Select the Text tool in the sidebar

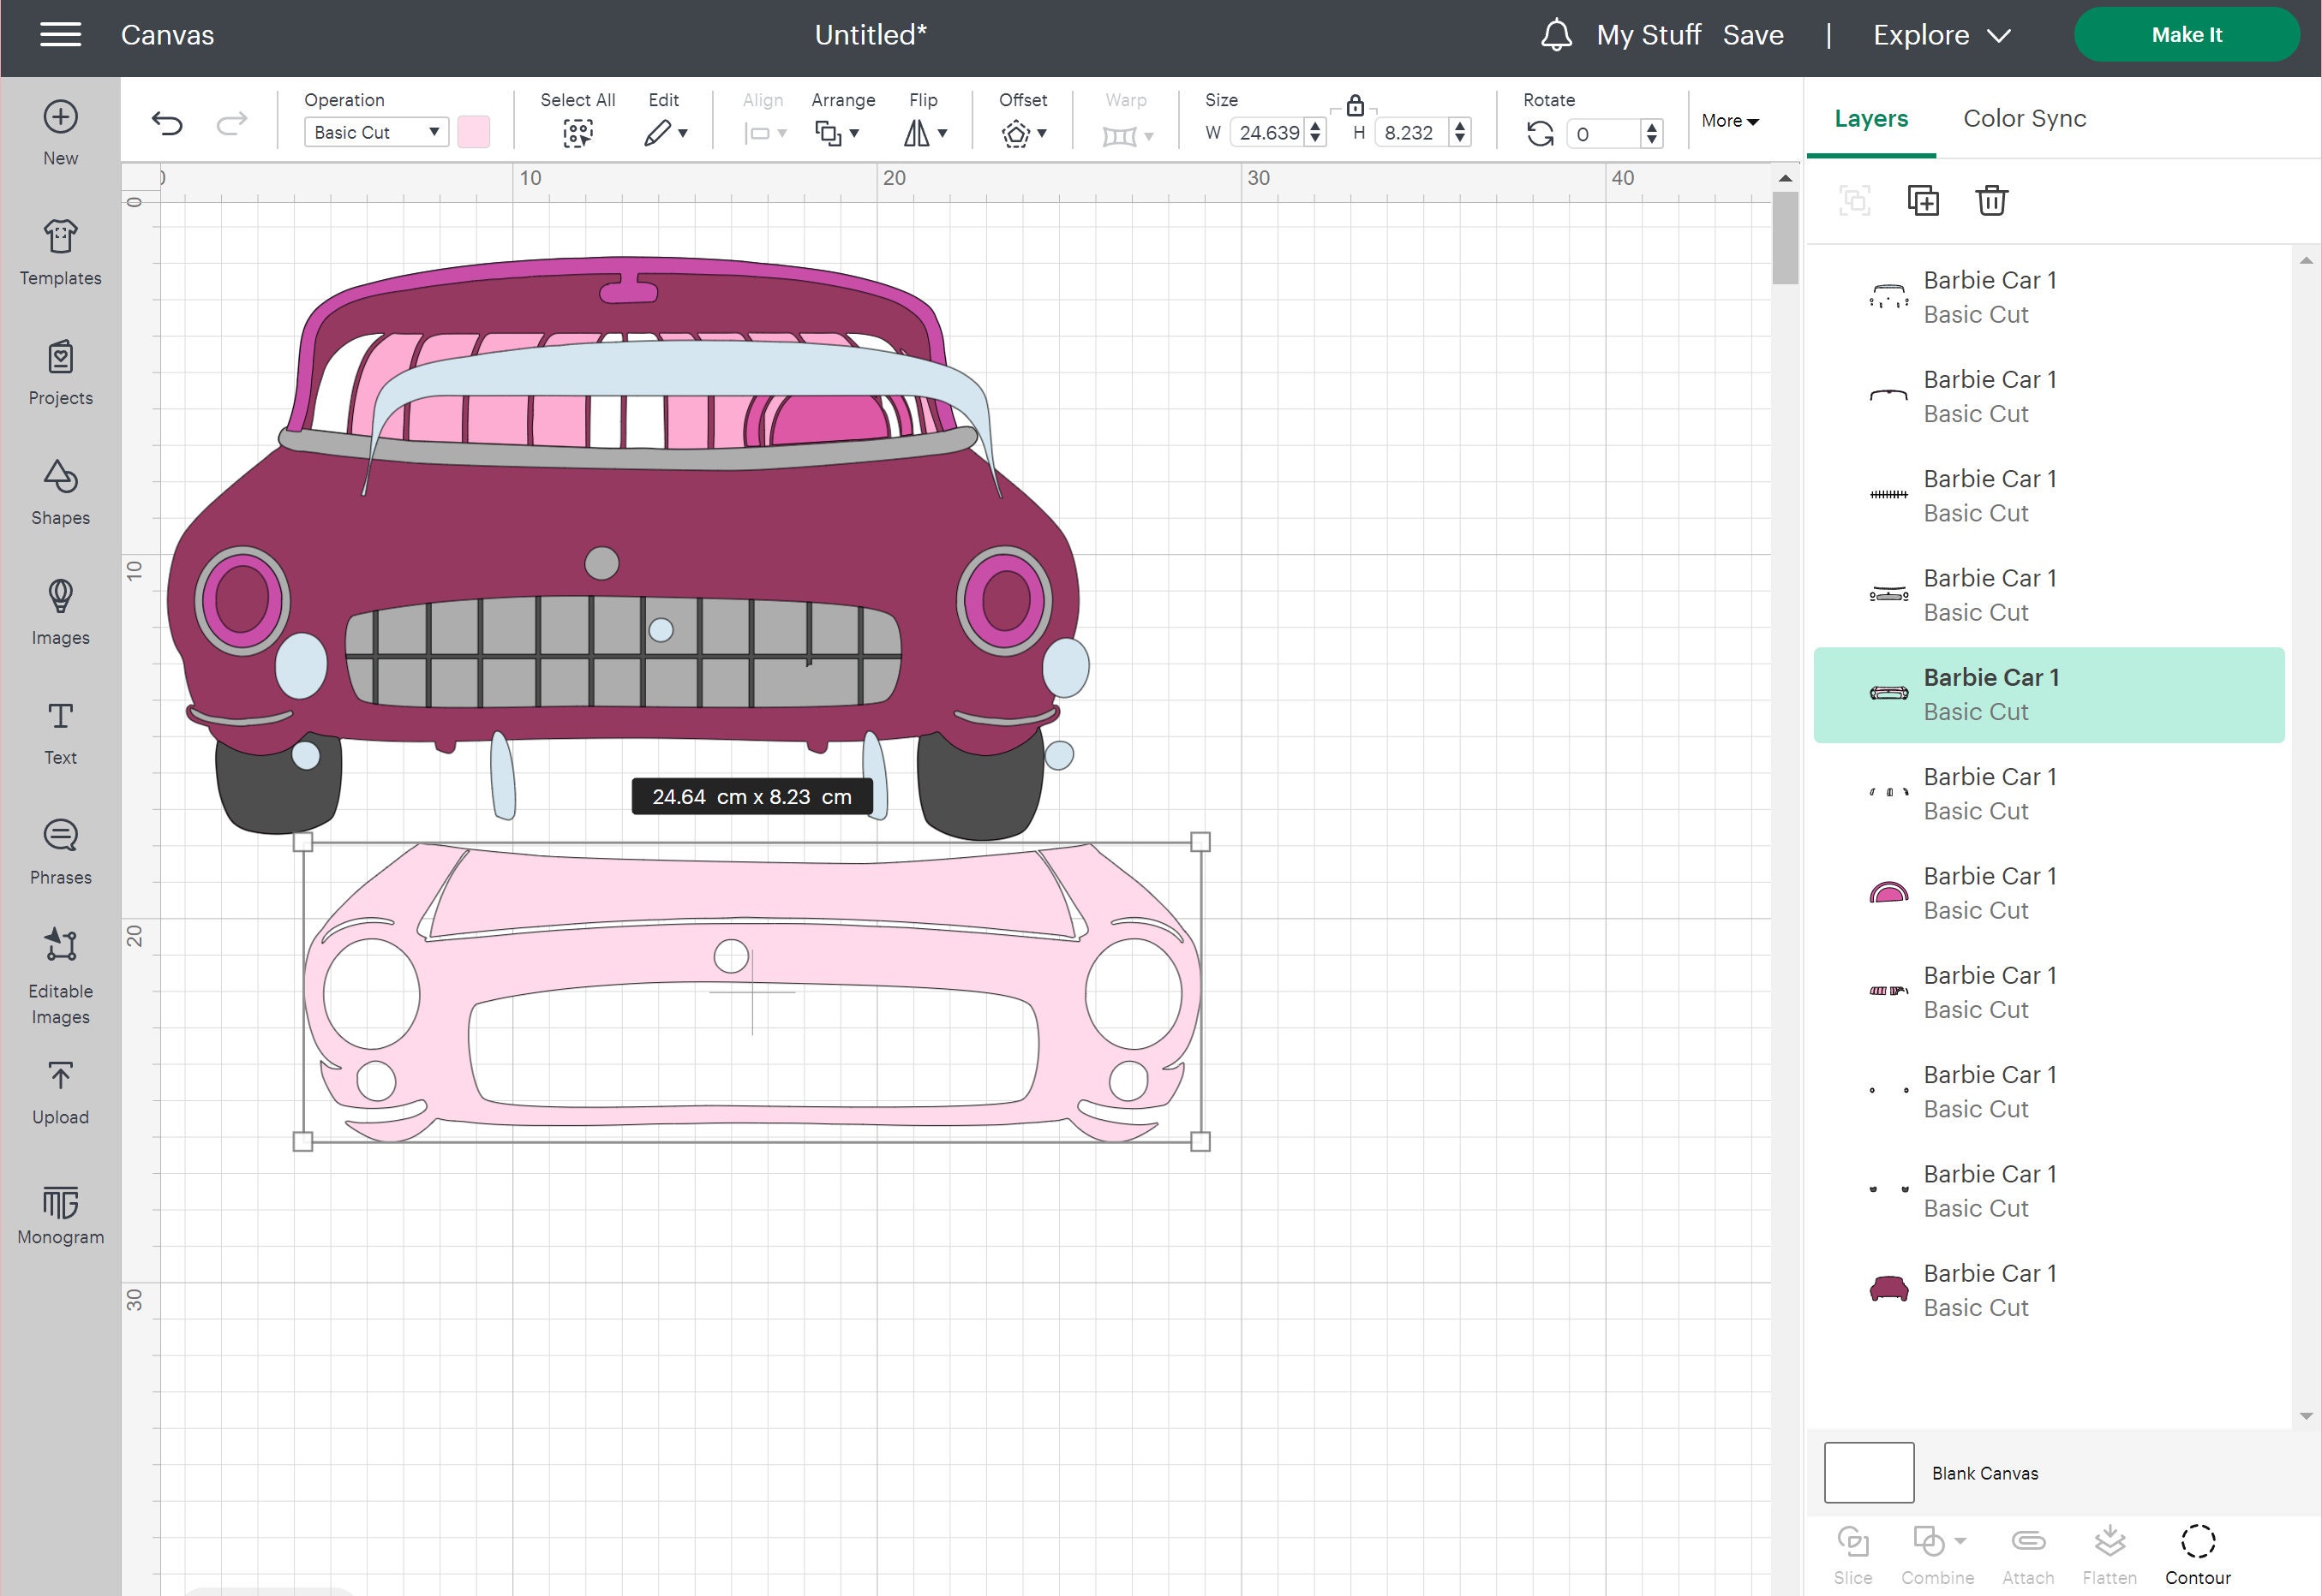(59, 730)
